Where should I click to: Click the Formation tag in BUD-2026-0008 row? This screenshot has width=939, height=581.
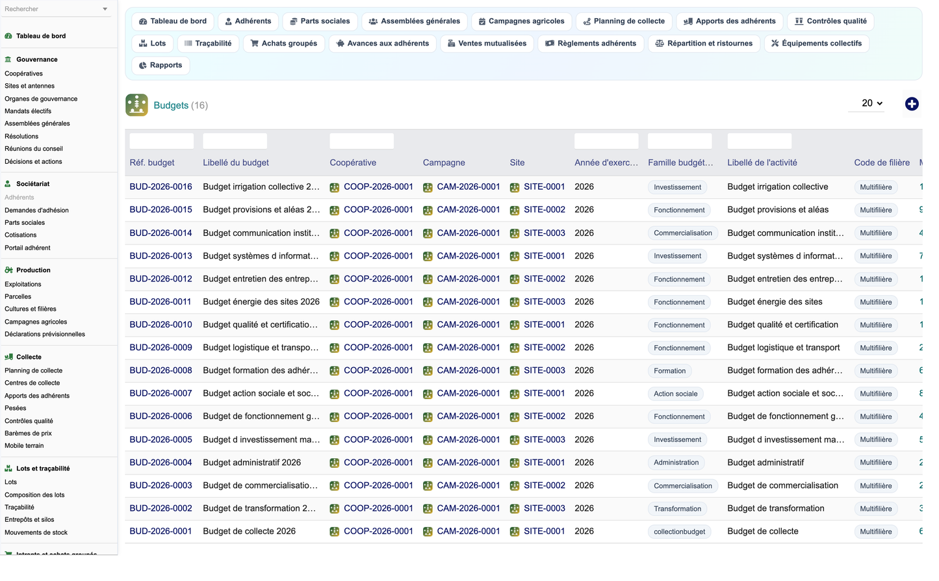tap(669, 371)
